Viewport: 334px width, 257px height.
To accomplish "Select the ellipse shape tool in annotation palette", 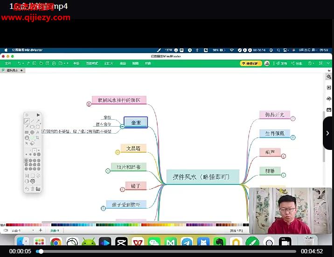I will pos(38,127).
